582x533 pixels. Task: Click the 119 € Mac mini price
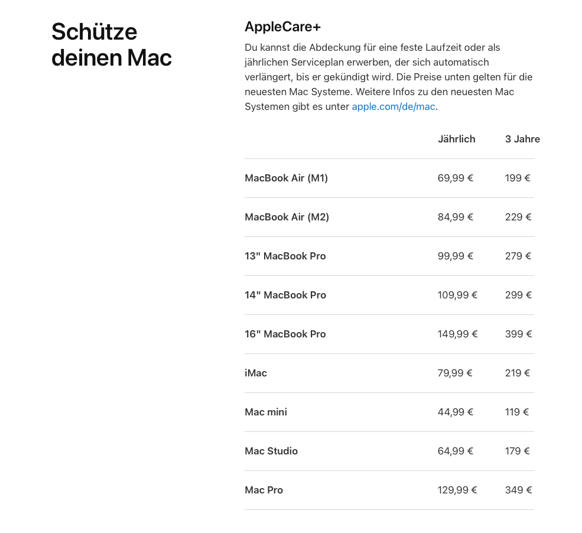[x=517, y=412]
